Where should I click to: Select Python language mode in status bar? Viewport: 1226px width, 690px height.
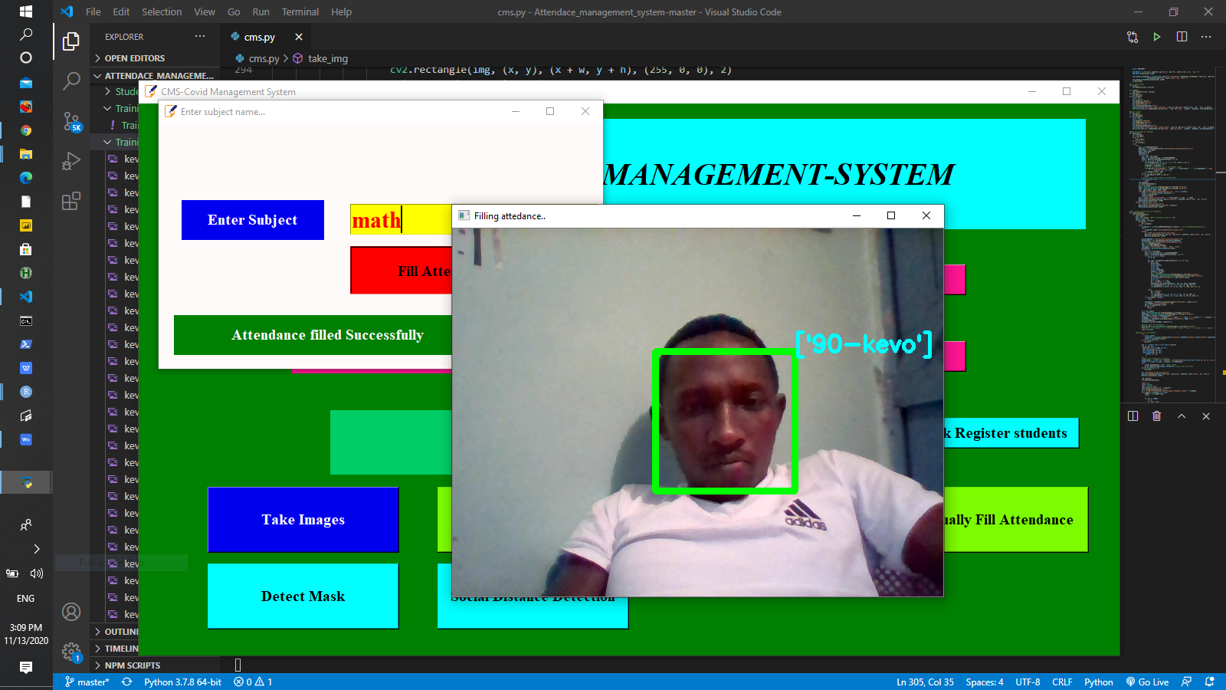pos(1098,682)
